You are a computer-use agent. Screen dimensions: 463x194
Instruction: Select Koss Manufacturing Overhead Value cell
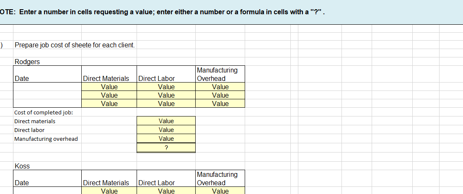pyautogui.click(x=220, y=191)
